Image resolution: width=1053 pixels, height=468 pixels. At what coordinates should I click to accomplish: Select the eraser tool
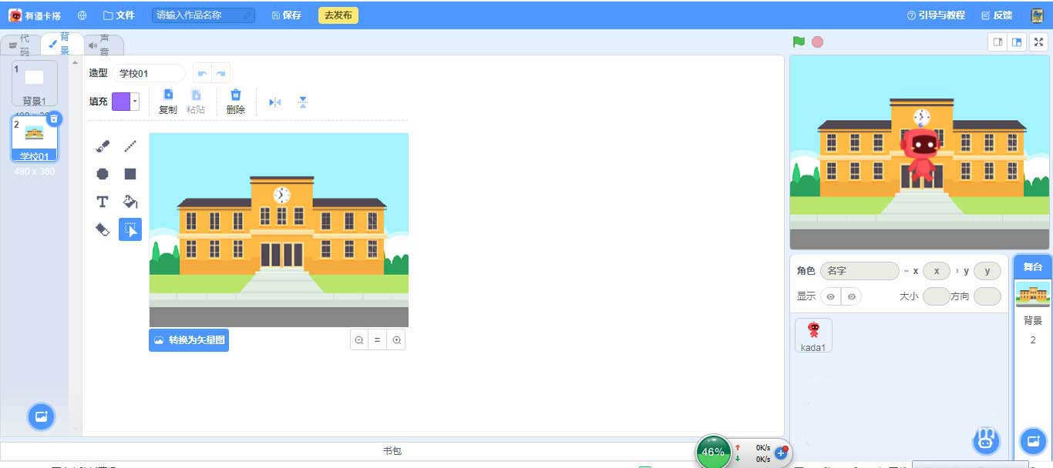click(103, 229)
